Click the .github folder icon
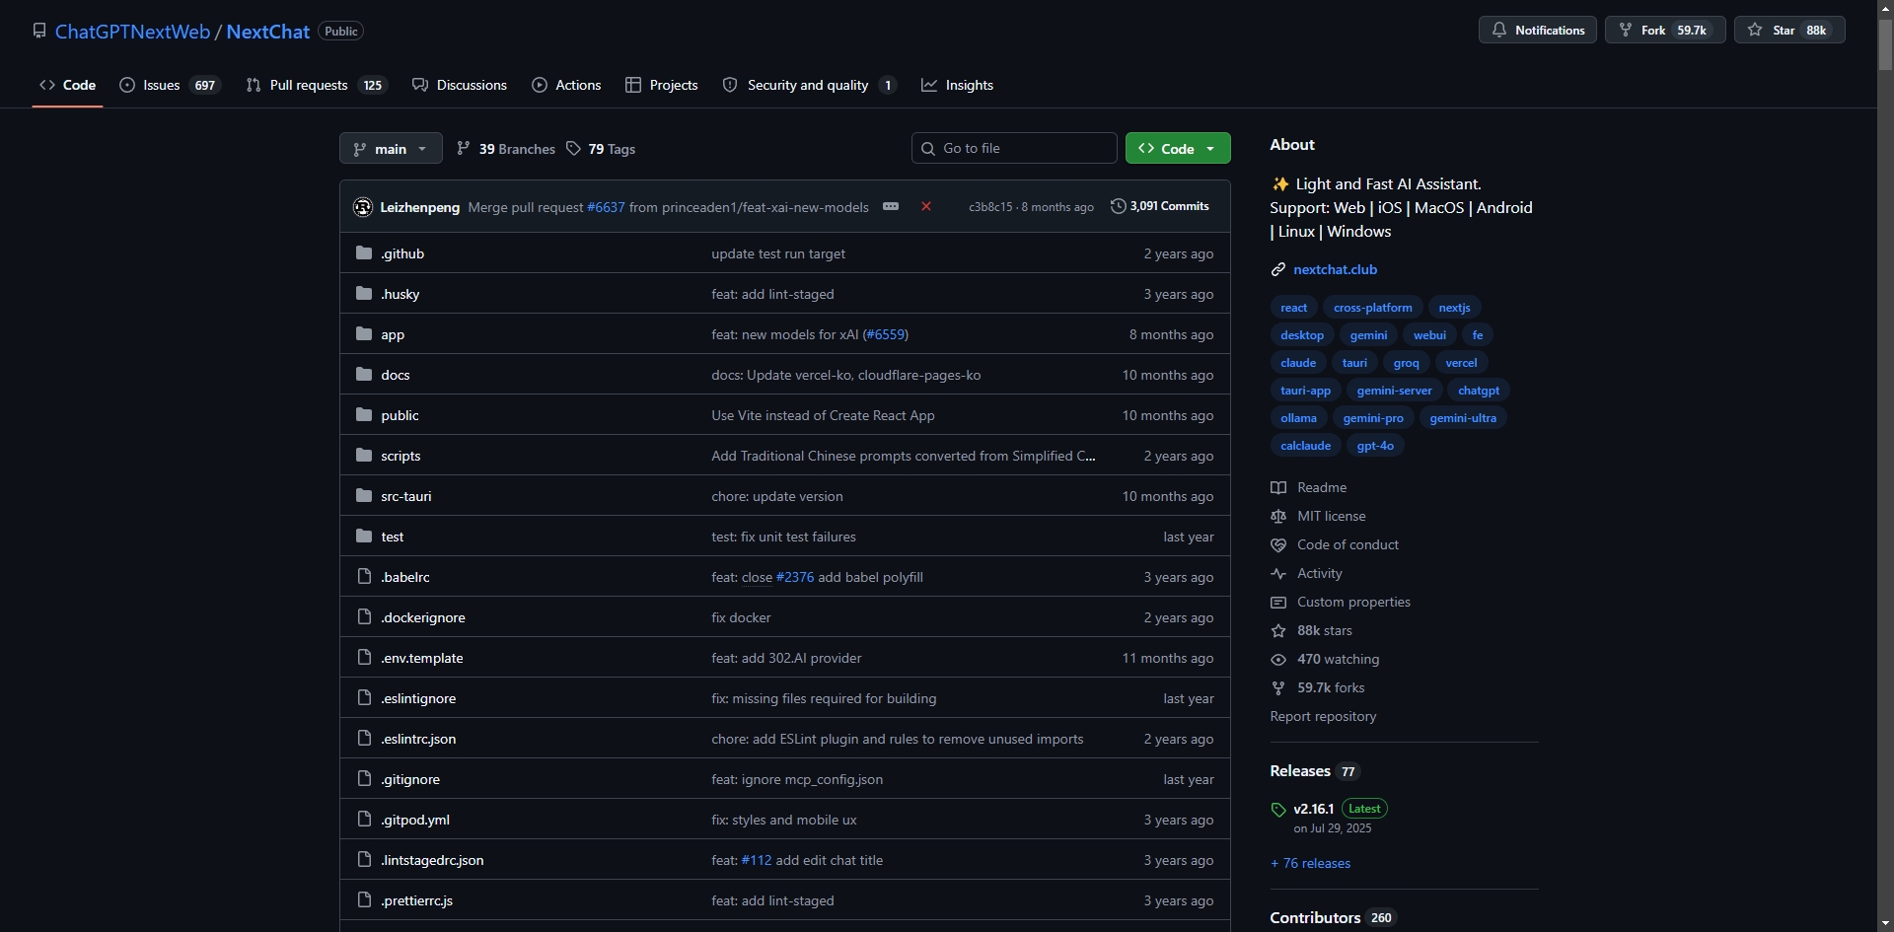The width and height of the screenshot is (1894, 932). (364, 252)
